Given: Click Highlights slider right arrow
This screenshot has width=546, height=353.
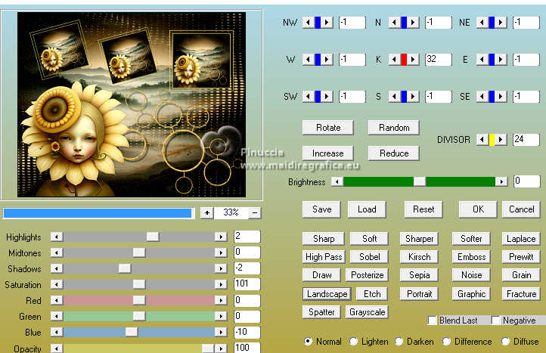Looking at the screenshot, I should pos(221,237).
